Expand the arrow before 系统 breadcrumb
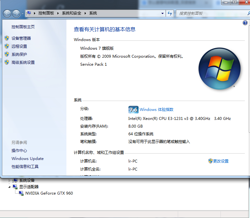250x218 pixels. (85, 13)
